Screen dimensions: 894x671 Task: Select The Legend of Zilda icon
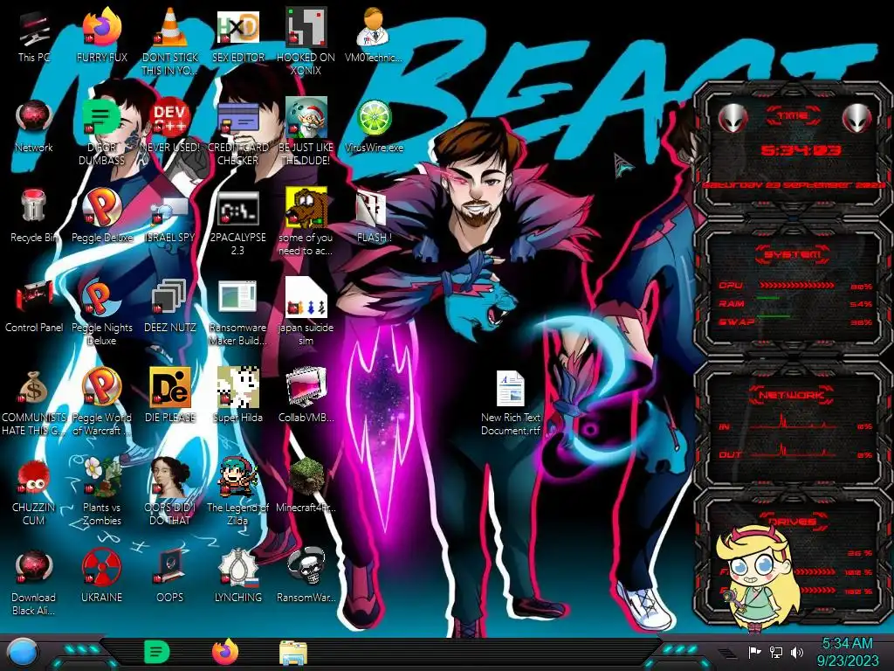[237, 477]
